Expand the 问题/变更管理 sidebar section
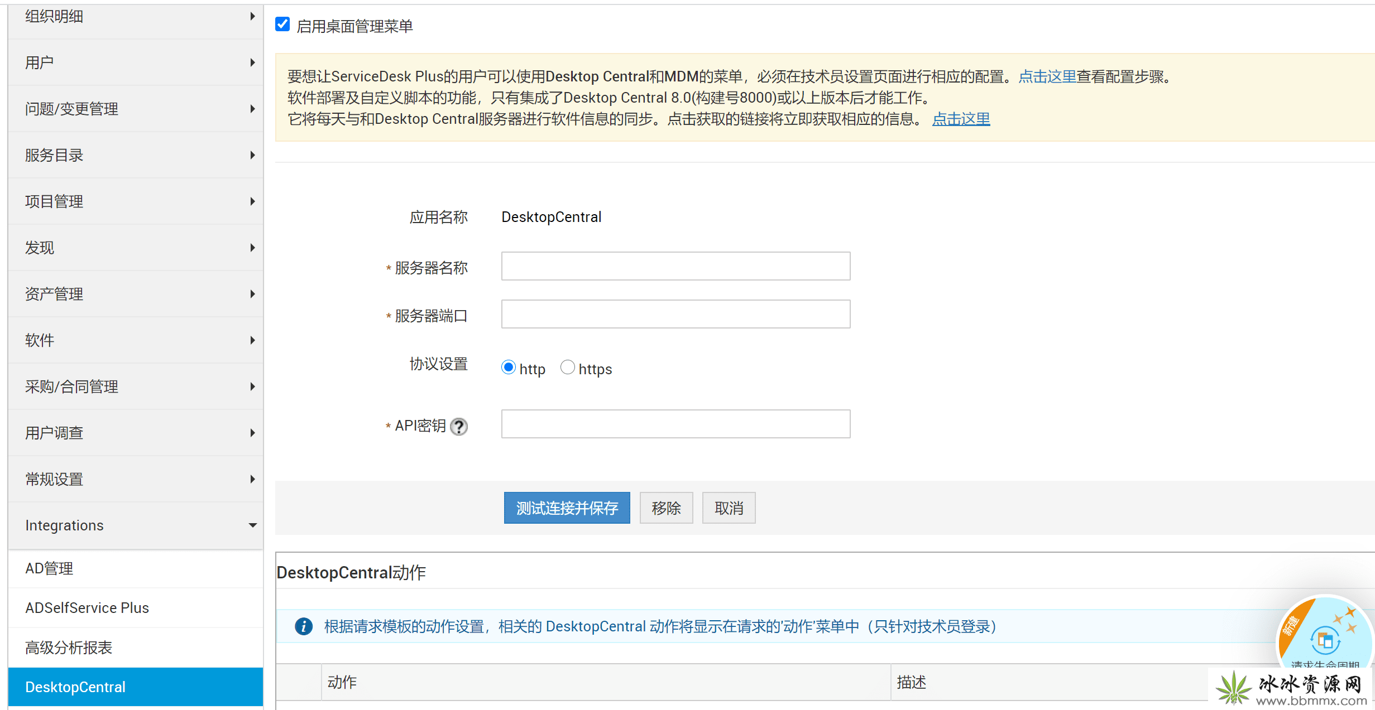The width and height of the screenshot is (1375, 710). point(136,109)
